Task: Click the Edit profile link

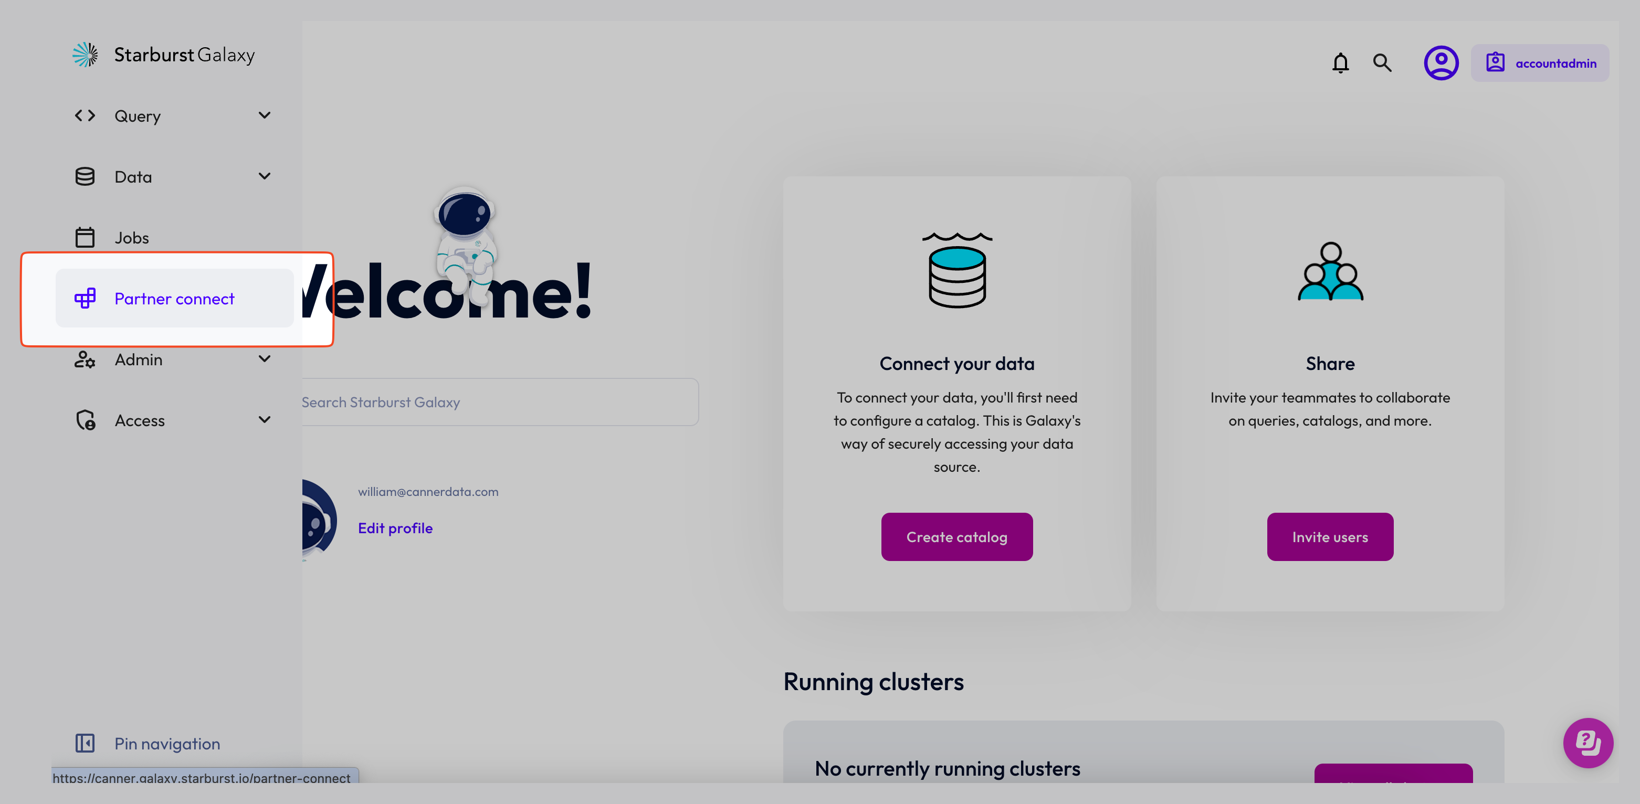Action: pos(394,528)
